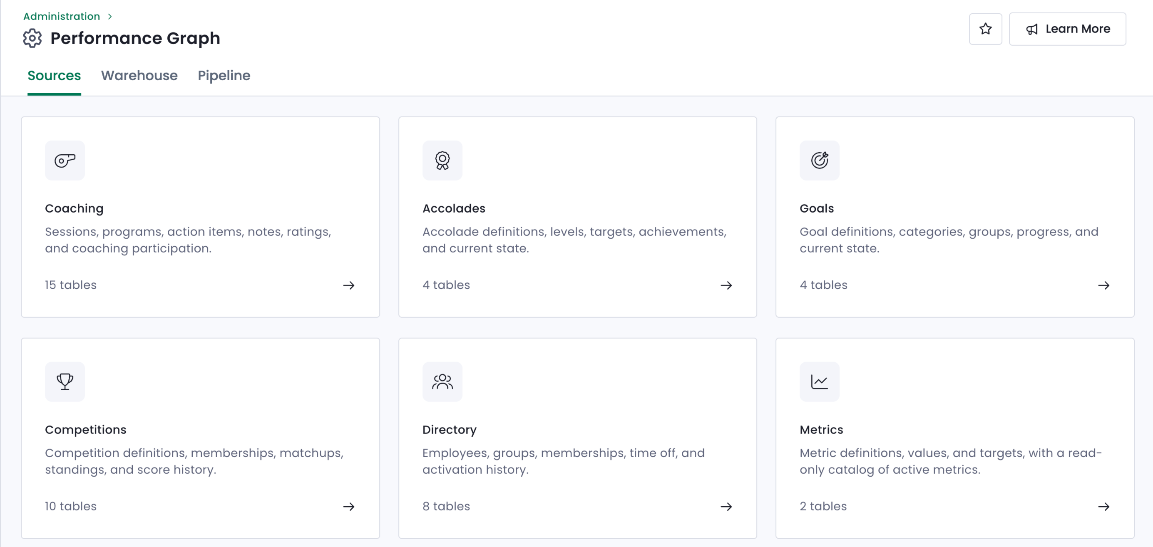Switch to the Warehouse tab
The image size is (1153, 547).
click(x=139, y=76)
